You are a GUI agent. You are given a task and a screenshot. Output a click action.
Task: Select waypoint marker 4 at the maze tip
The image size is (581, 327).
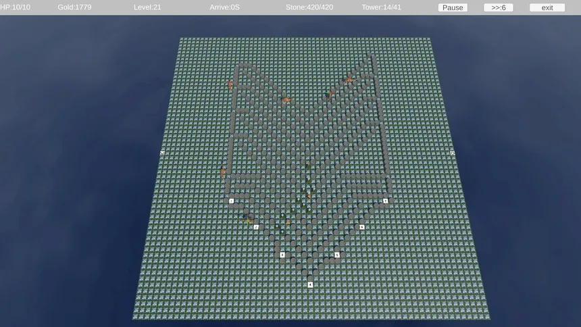coord(311,284)
